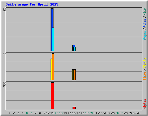Click the small red KBytes bar for day 16
Viewport: 148px width, 116px height.
(74, 108)
